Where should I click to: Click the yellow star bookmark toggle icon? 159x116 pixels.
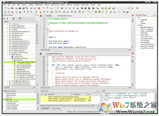40,12
